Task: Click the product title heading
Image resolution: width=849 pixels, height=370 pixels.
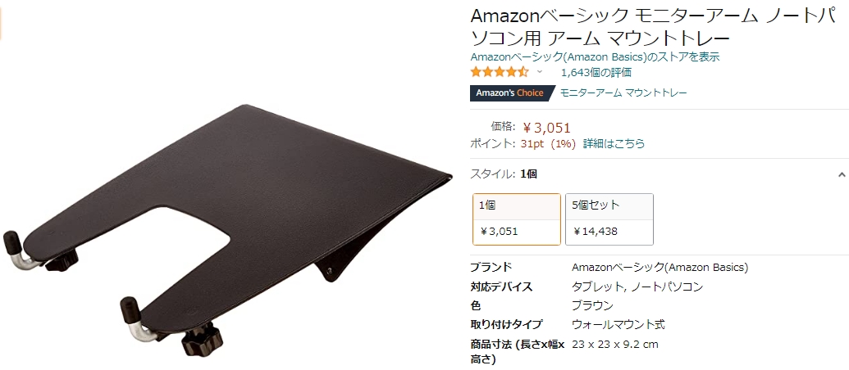Action: pos(652,27)
